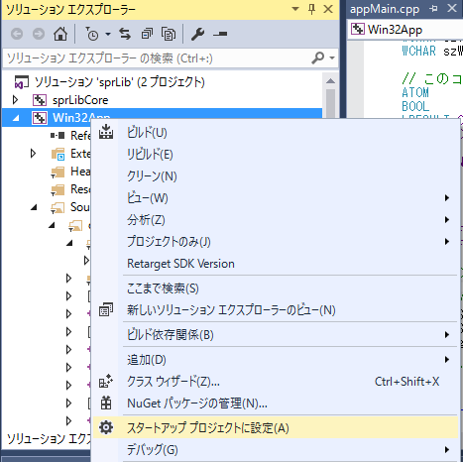463x462 pixels.
Task: Close the Solution Explorer panel
Action: point(328,9)
